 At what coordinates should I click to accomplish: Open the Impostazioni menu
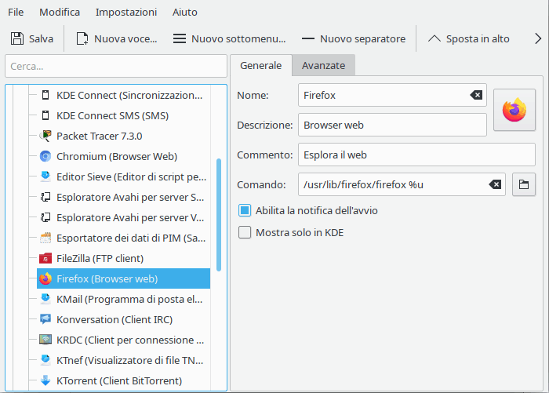(x=125, y=13)
